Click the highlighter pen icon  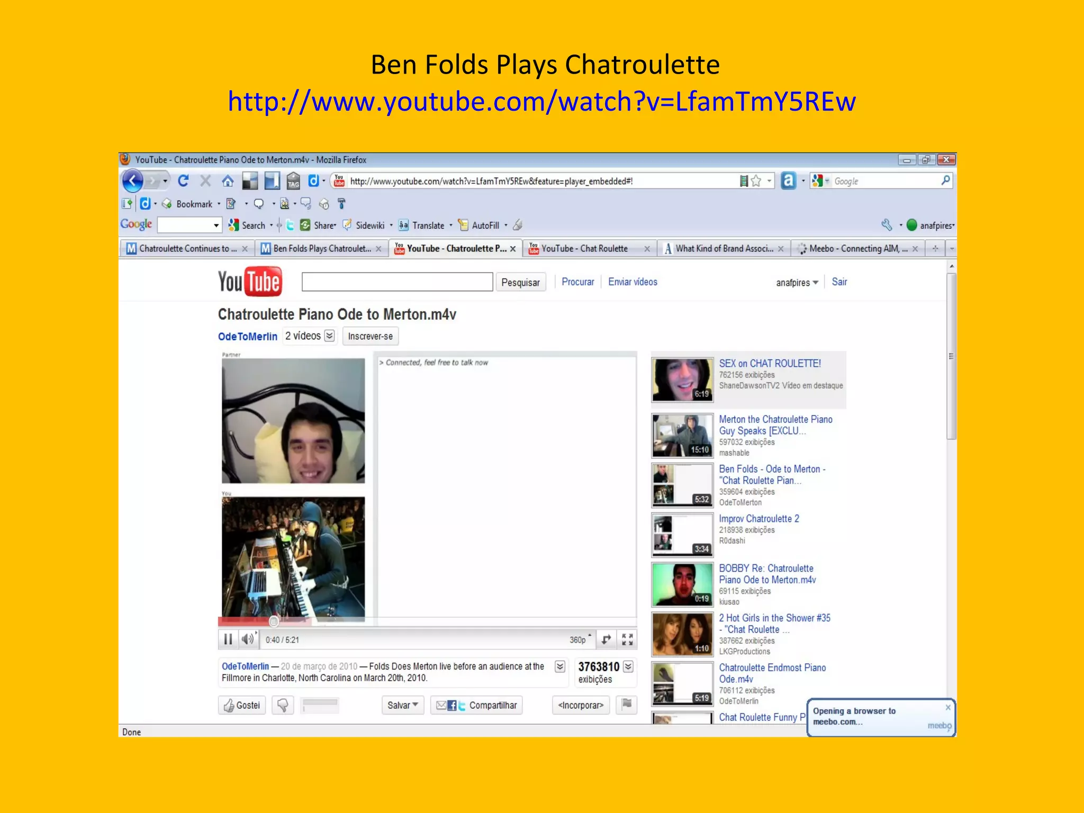pyautogui.click(x=518, y=225)
